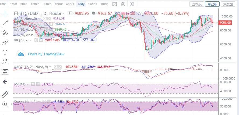Remove the MA 5 indicator with X
The image size is (239, 115).
[48, 19]
